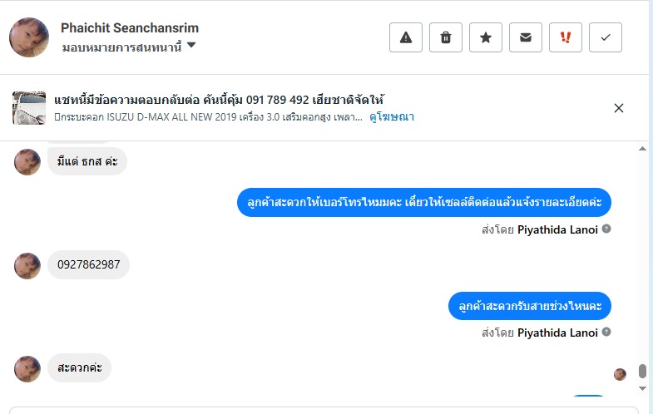The width and height of the screenshot is (653, 414).
Task: Click info icon beside first Piyathida Lanoi
Action: 606,229
